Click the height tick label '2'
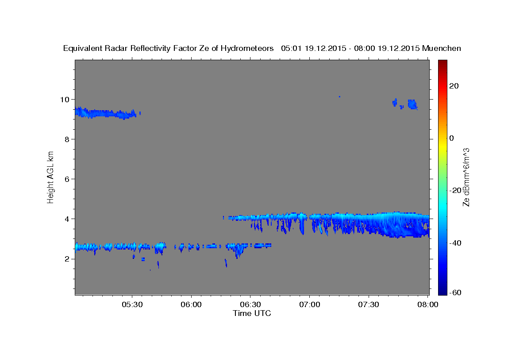The height and width of the screenshot is (354, 531). tap(68, 259)
